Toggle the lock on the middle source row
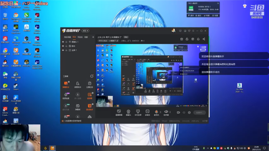The image size is (269, 151). pyautogui.click(x=66, y=46)
